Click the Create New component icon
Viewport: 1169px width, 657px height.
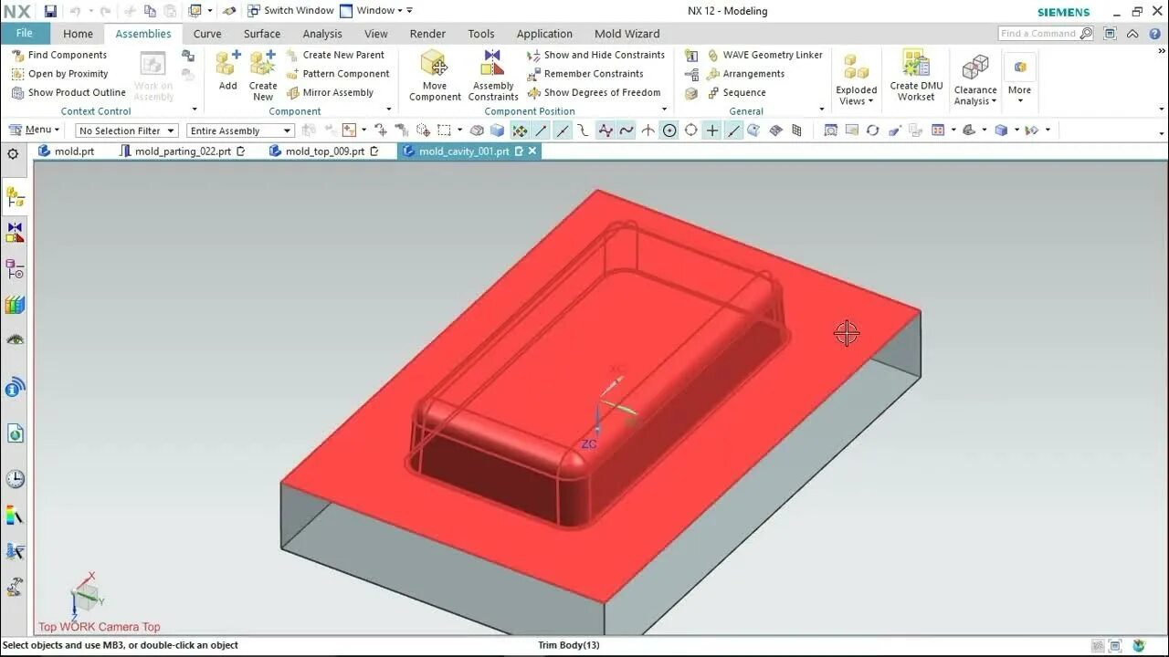tap(263, 76)
